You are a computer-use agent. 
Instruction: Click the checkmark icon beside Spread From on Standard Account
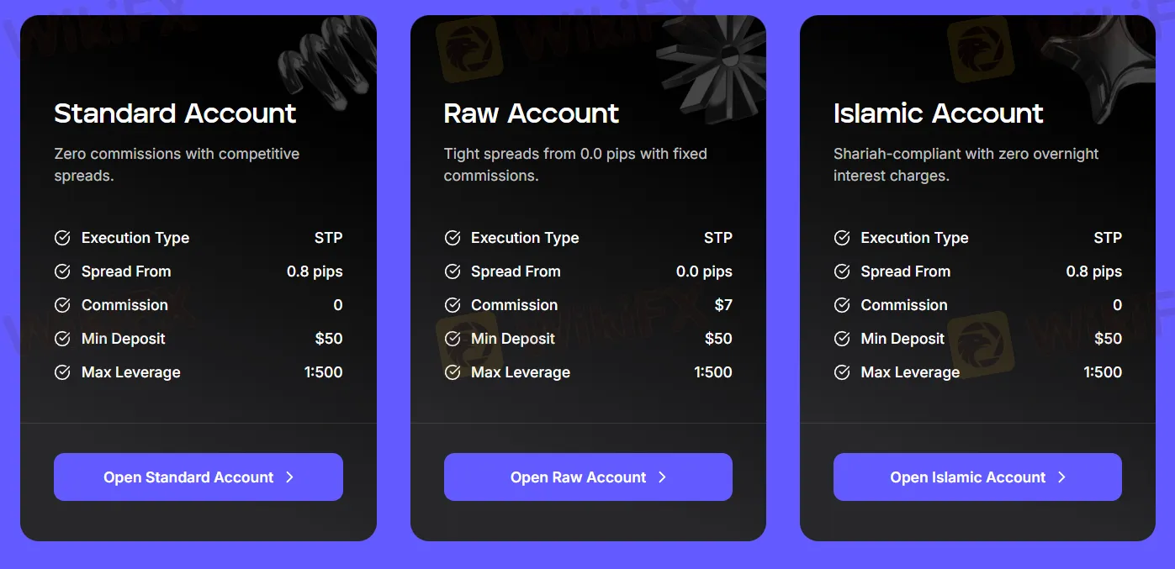(62, 271)
